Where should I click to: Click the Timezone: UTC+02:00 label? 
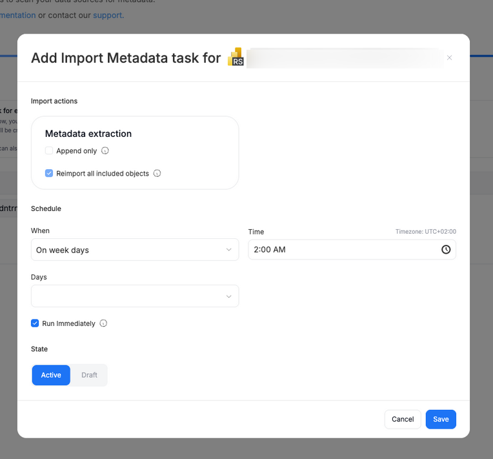(x=426, y=232)
